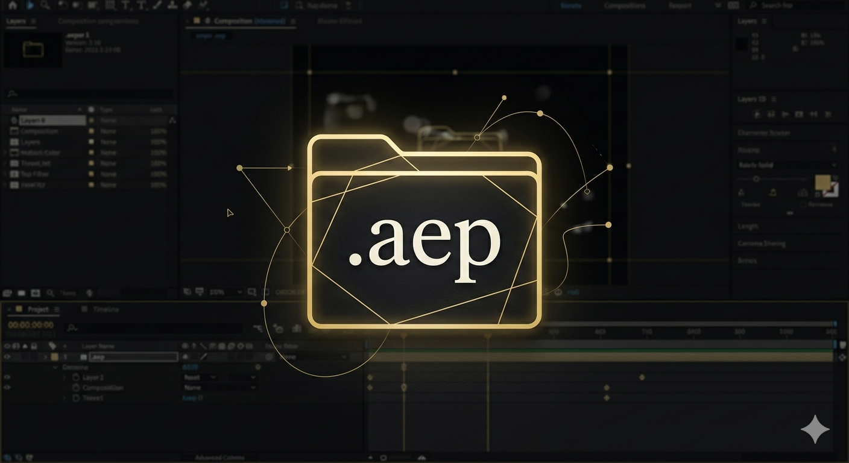Select the blue Selection arrow tool
Image resolution: width=849 pixels, height=463 pixels.
click(x=29, y=5)
